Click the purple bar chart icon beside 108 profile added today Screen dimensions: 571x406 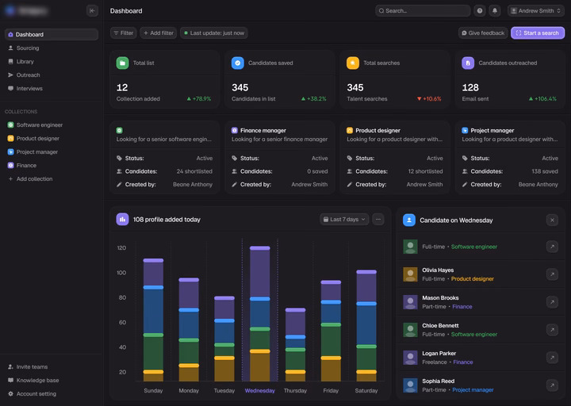[x=122, y=219]
